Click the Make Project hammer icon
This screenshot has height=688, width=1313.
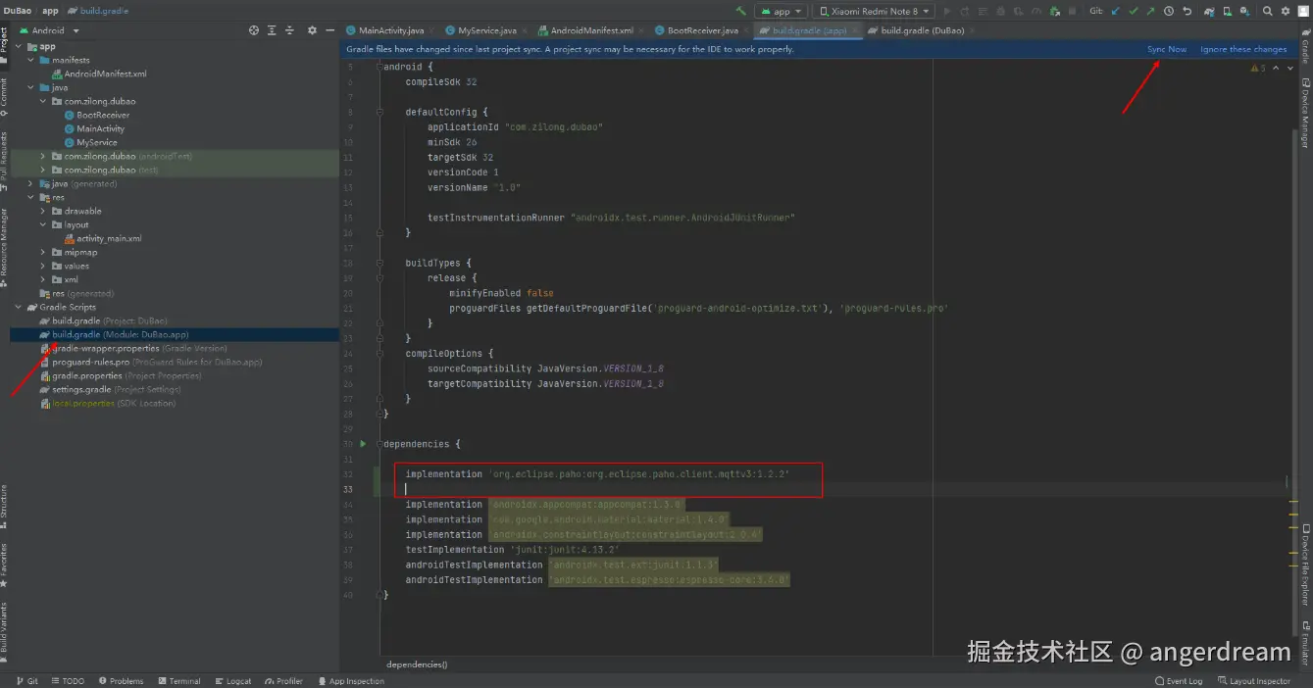coord(740,11)
